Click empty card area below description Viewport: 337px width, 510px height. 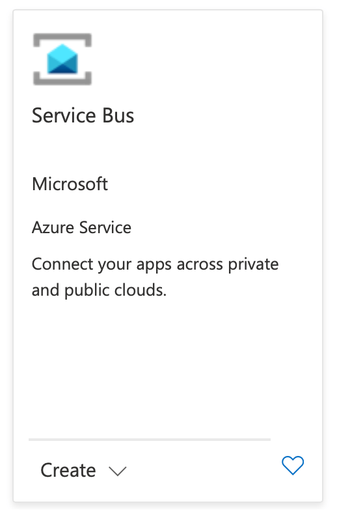tap(168, 367)
